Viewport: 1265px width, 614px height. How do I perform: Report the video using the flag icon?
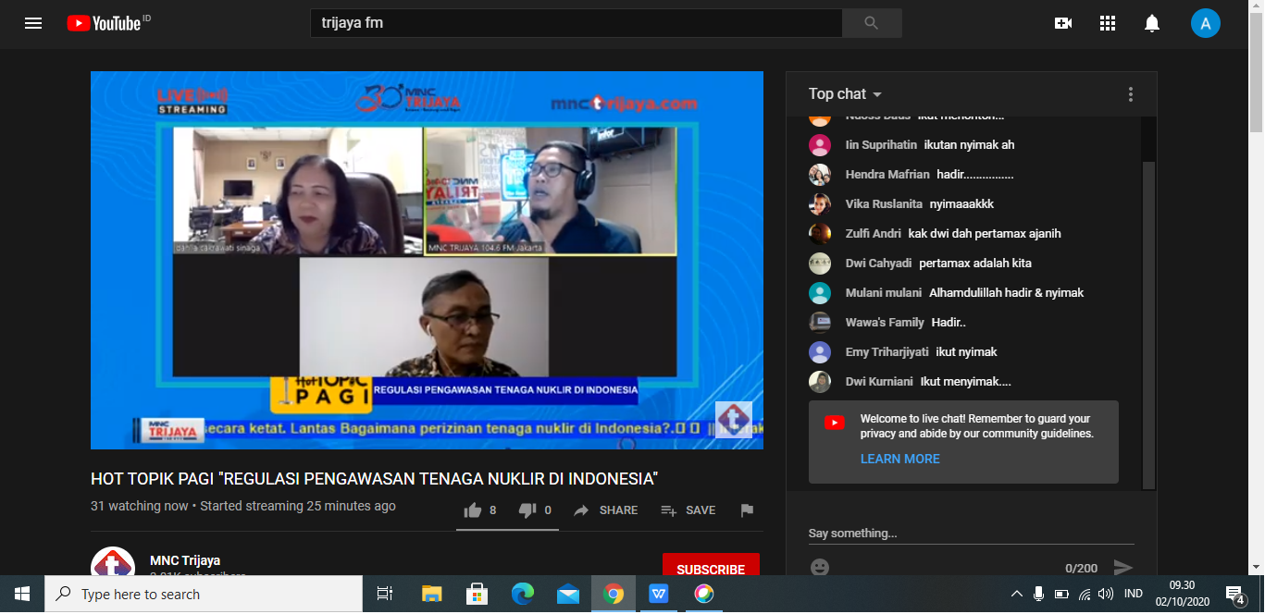pyautogui.click(x=747, y=510)
